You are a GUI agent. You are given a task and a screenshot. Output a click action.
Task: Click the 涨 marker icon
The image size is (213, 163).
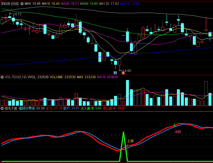[123, 73]
